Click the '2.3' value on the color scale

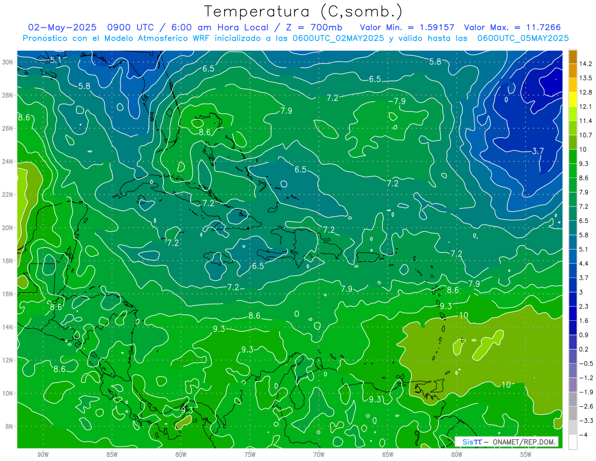pyautogui.click(x=584, y=306)
